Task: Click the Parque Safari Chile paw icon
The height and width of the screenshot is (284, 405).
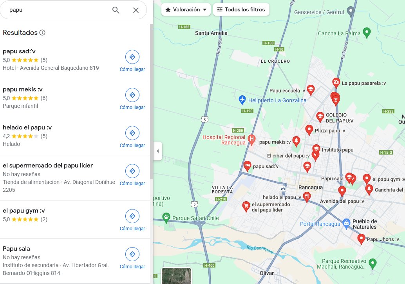Action: pyautogui.click(x=166, y=217)
